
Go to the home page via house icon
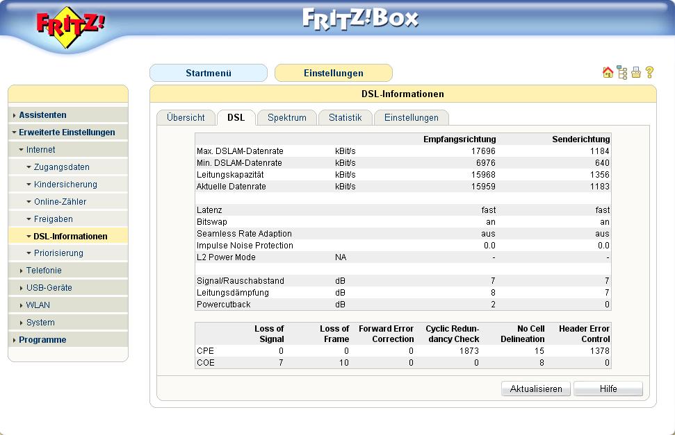(608, 72)
